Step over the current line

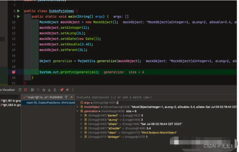44,90
